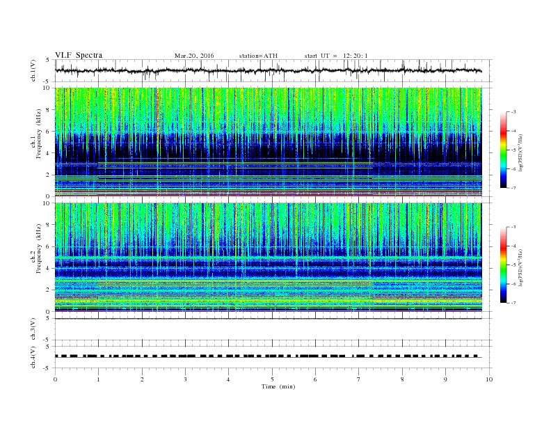This screenshot has height=426, width=551.
Task: Click the 'ch.3(V)' axis label
Action: 33,329
